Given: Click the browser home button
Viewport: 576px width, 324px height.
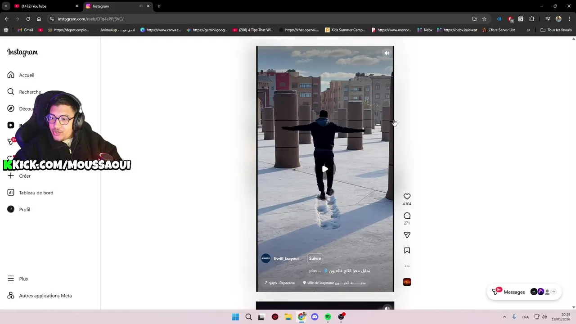Looking at the screenshot, I should pyautogui.click(x=39, y=19).
